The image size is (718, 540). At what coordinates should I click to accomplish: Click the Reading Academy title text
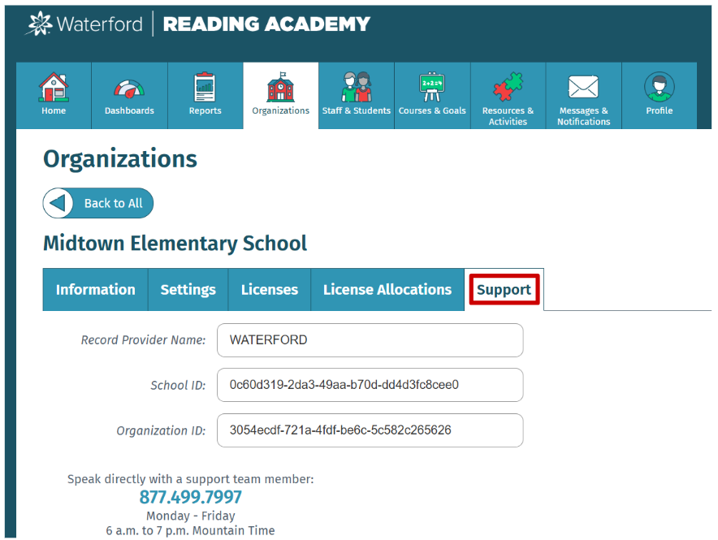point(266,24)
